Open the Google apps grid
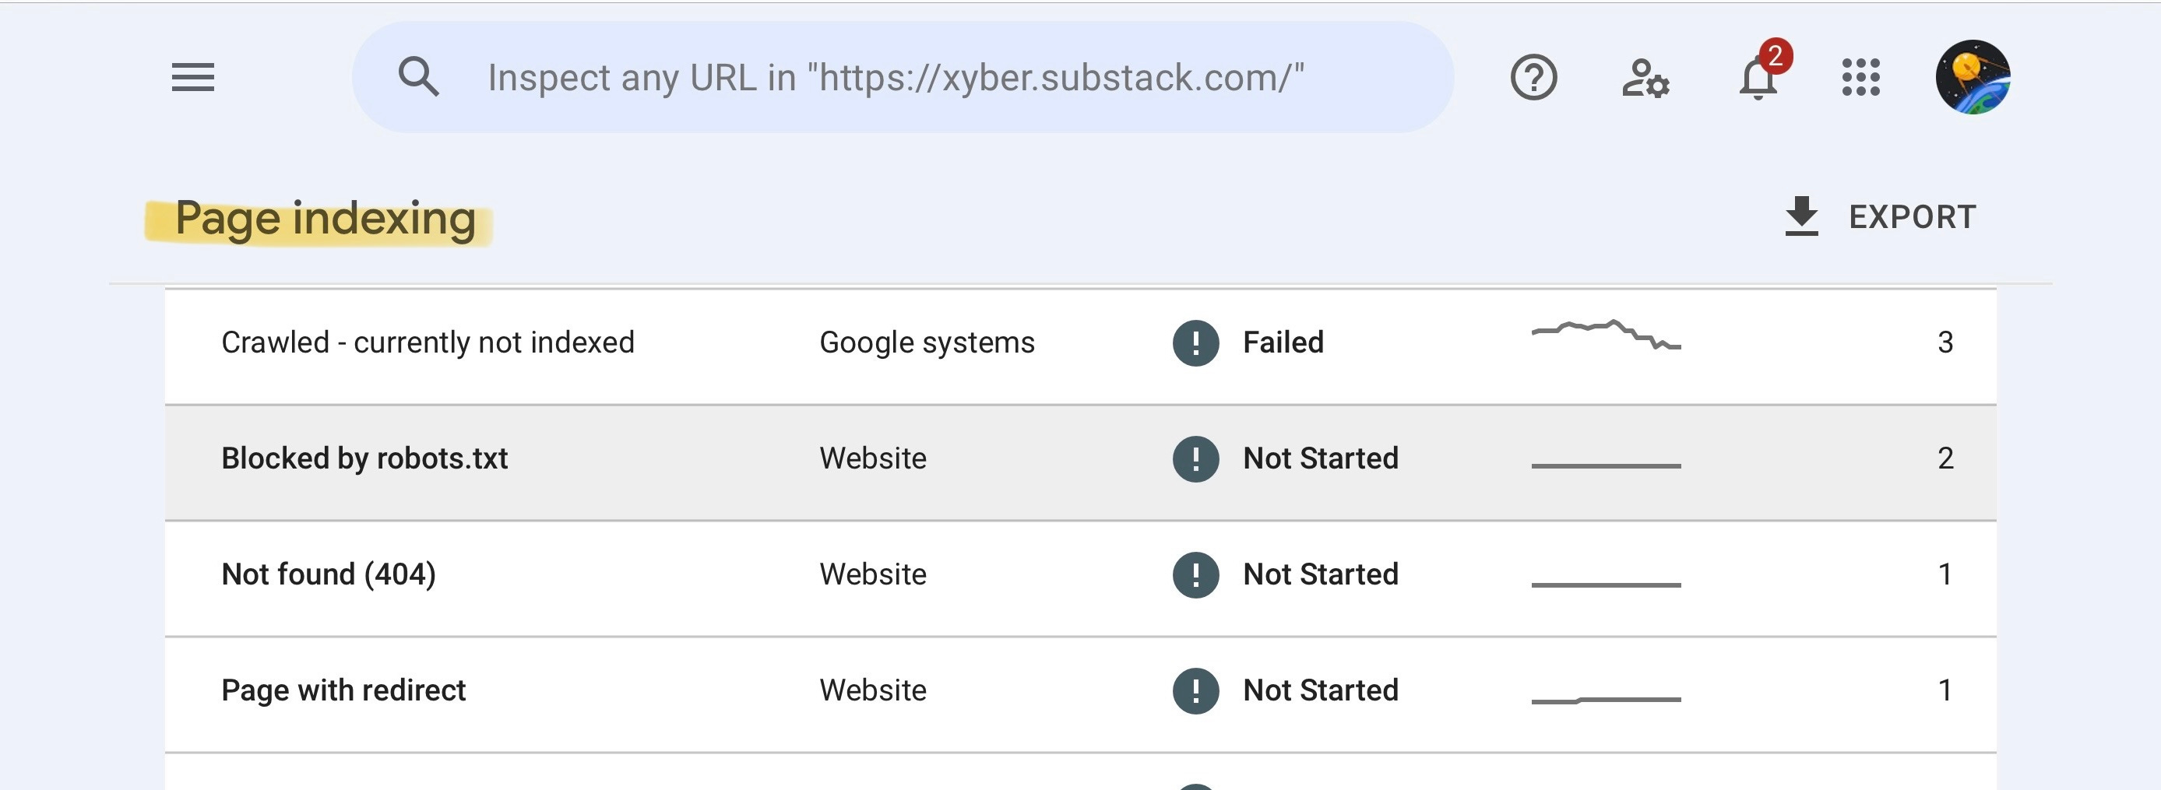The image size is (2161, 790). point(1860,77)
